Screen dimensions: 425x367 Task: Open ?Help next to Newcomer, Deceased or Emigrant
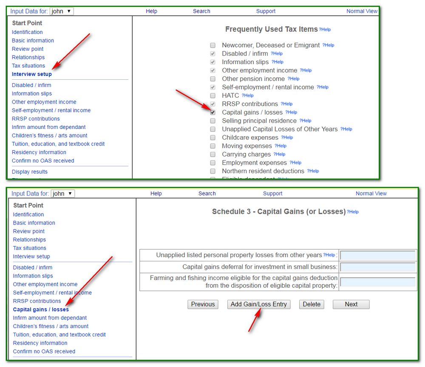pos(328,45)
